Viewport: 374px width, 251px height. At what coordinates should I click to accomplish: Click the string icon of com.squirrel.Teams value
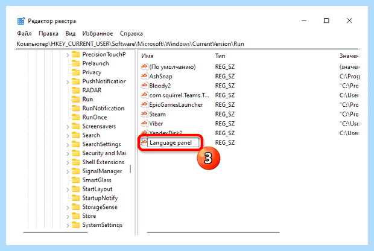click(144, 95)
